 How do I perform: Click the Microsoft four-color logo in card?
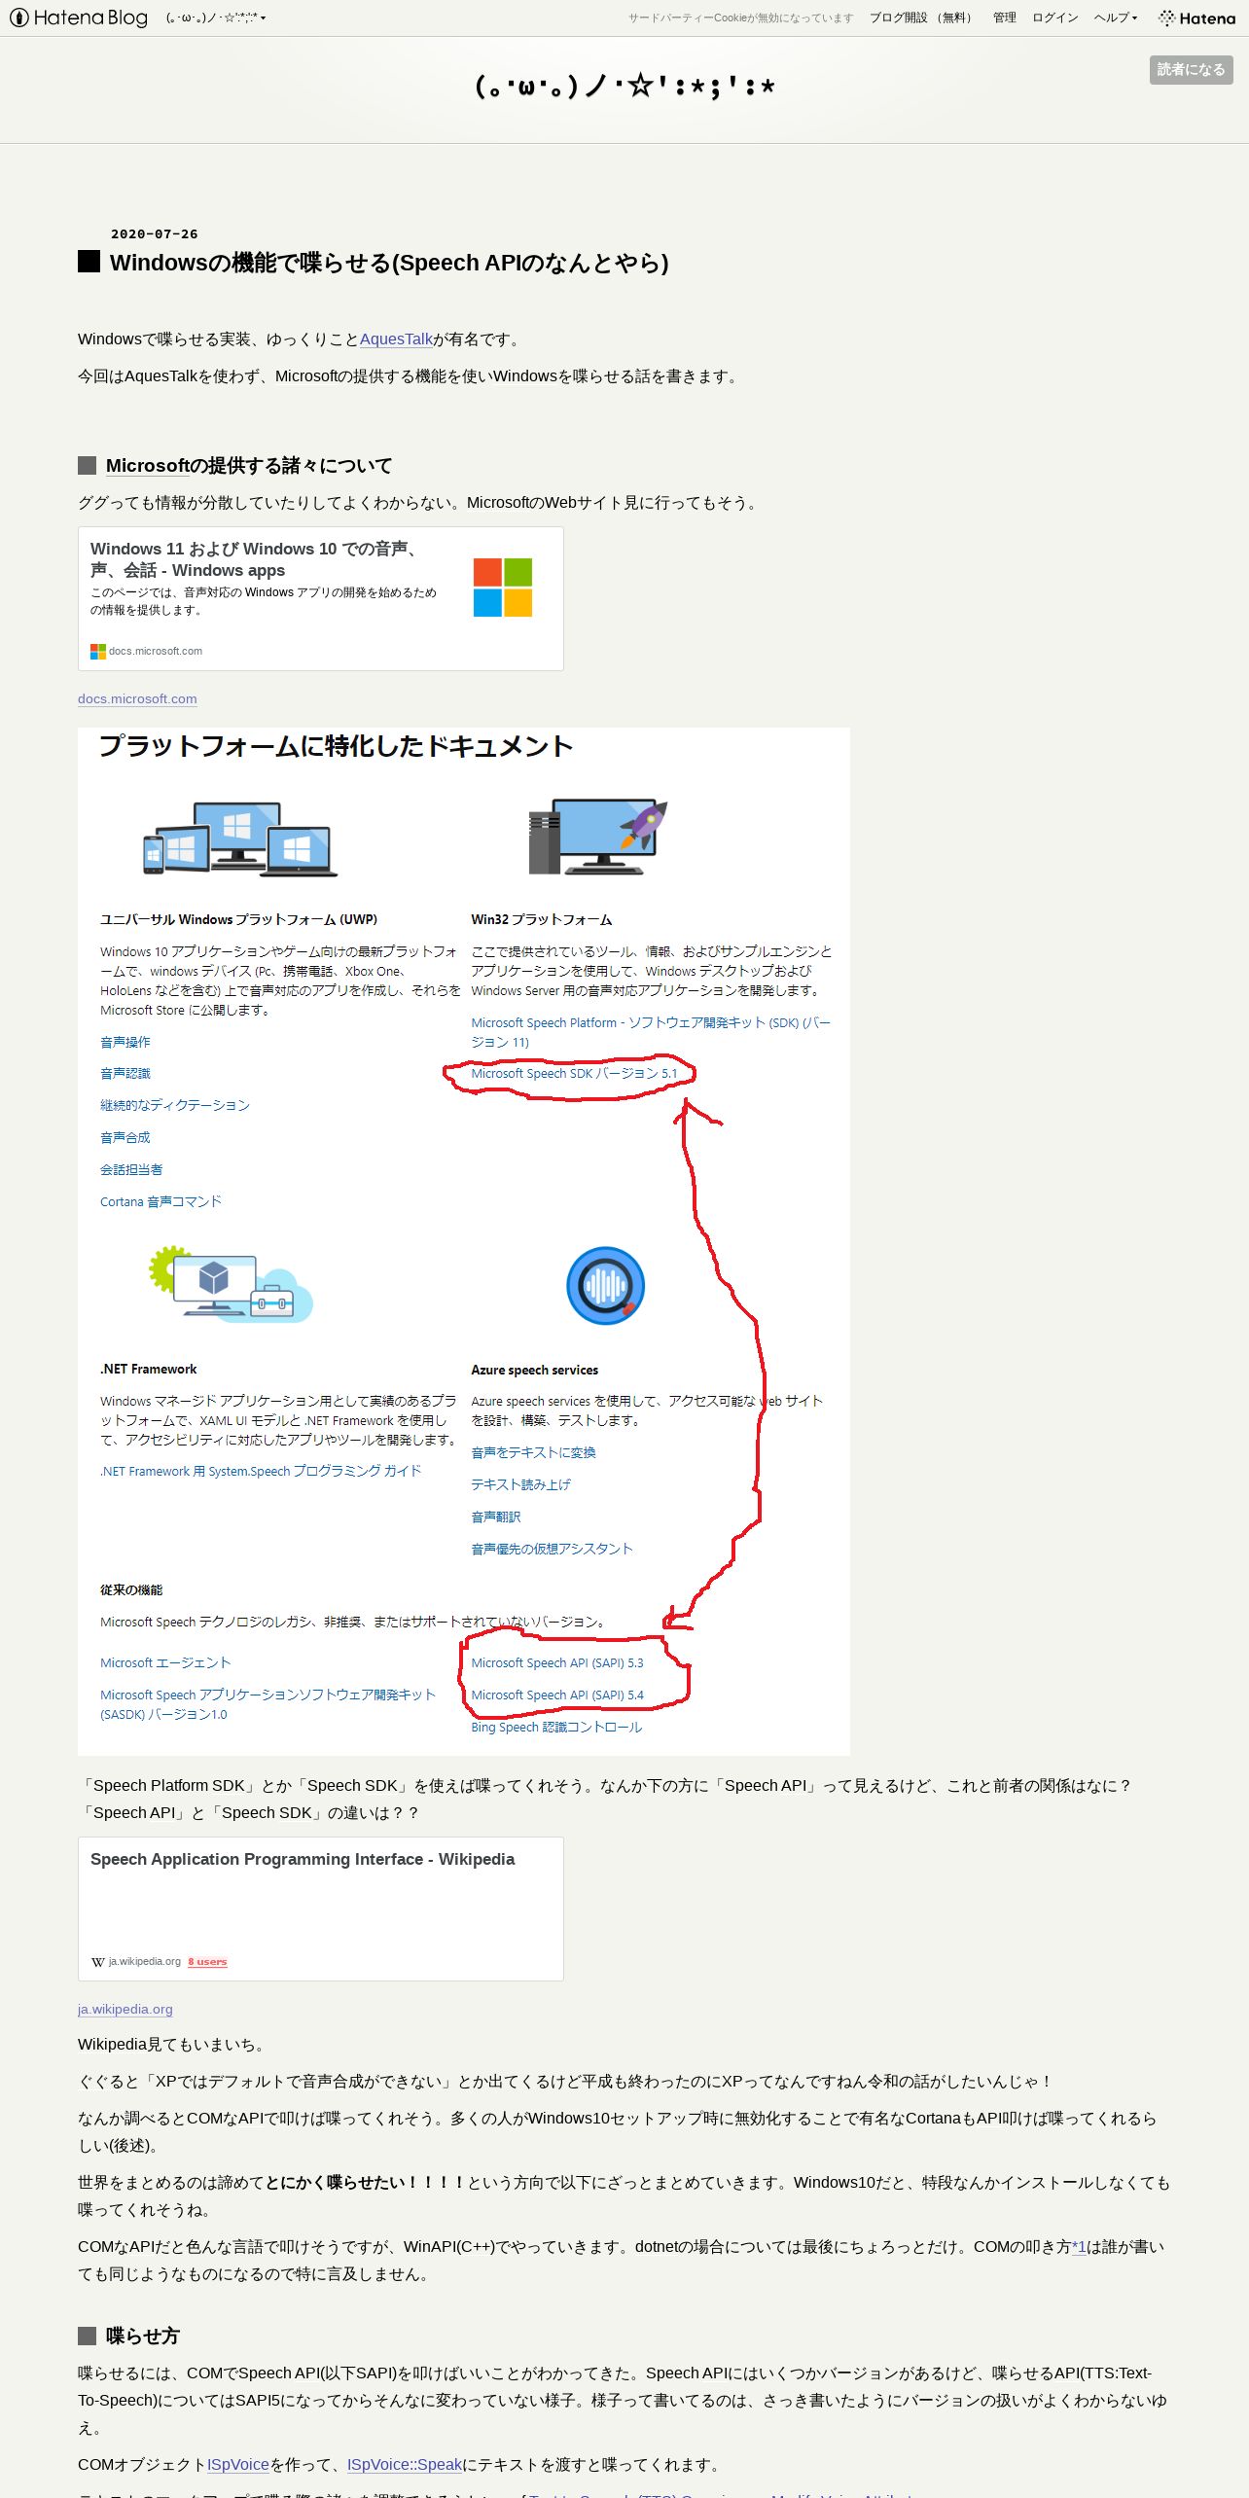pos(503,587)
